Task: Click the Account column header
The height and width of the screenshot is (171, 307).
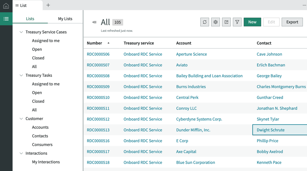Action: point(184,43)
